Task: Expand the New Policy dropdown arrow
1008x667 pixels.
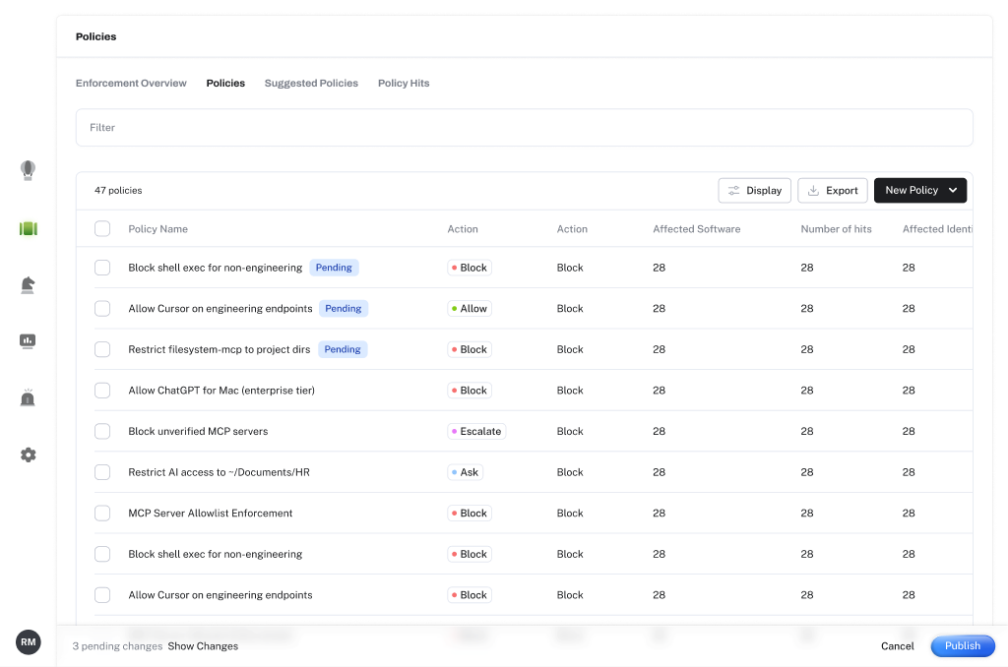Action: click(953, 190)
